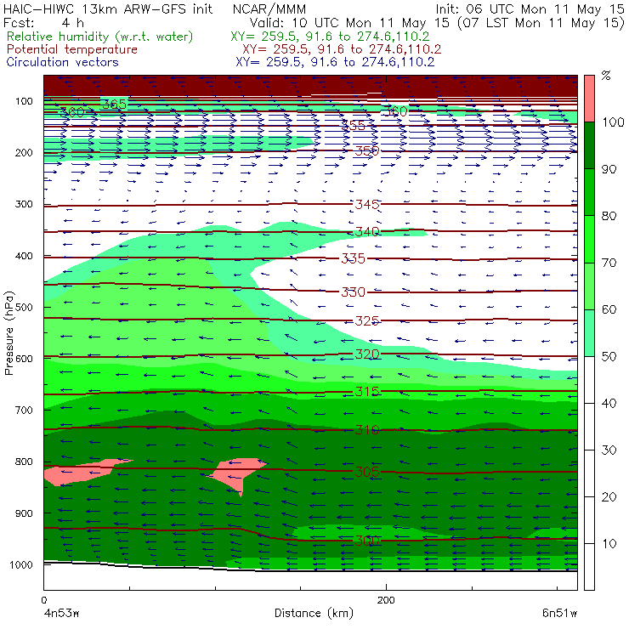The height and width of the screenshot is (629, 629).
Task: Click the colorbar '70' label
Action: 609,263
